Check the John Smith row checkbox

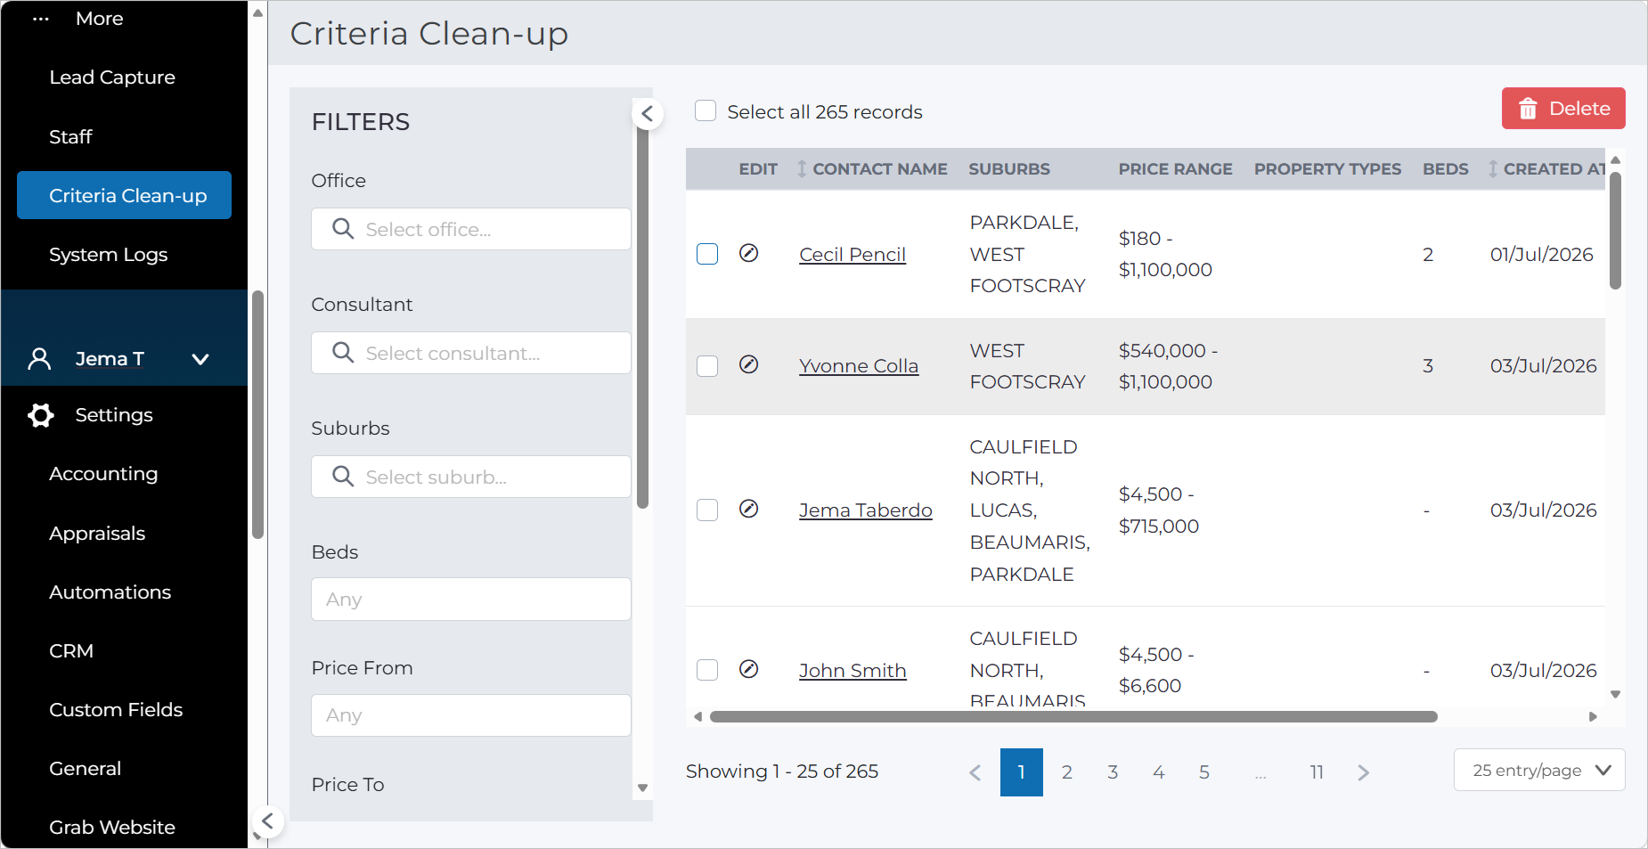pyautogui.click(x=707, y=670)
